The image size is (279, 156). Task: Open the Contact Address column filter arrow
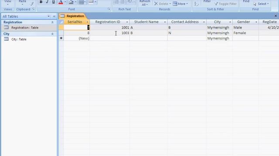(204, 22)
